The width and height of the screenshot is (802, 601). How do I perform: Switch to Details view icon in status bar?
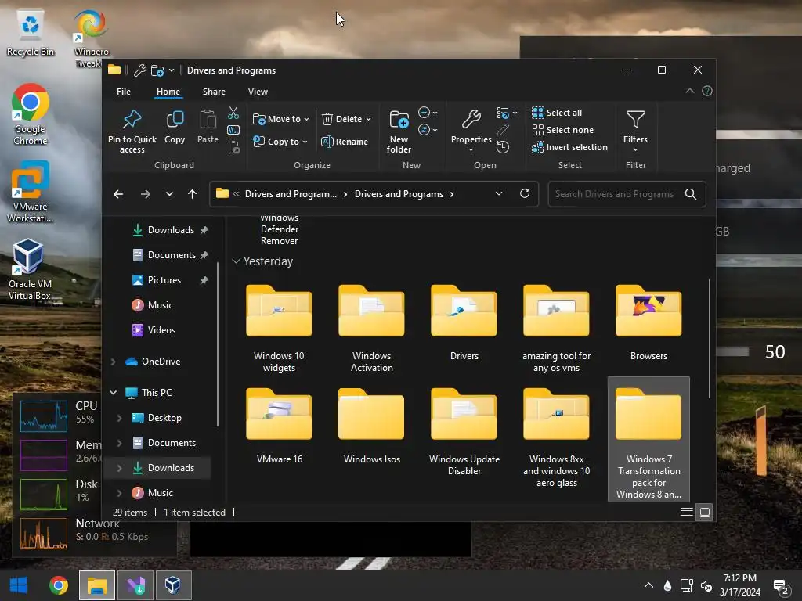(x=686, y=512)
